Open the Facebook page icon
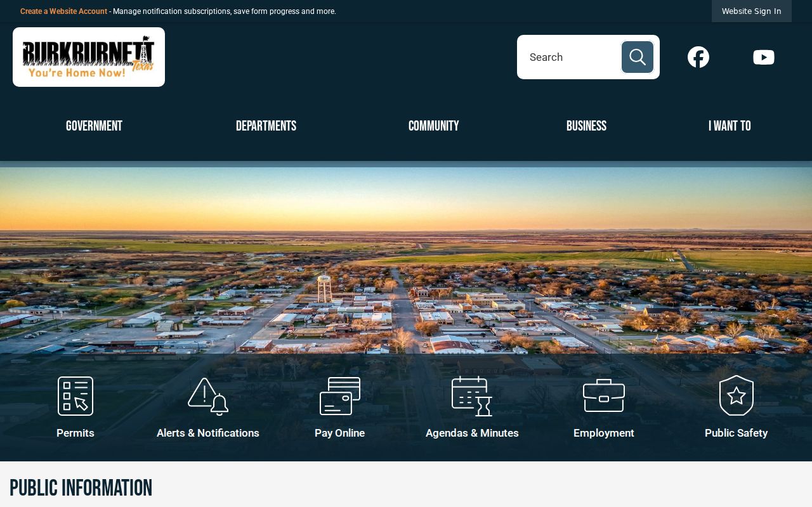Viewport: 812px width, 507px height. pos(698,57)
